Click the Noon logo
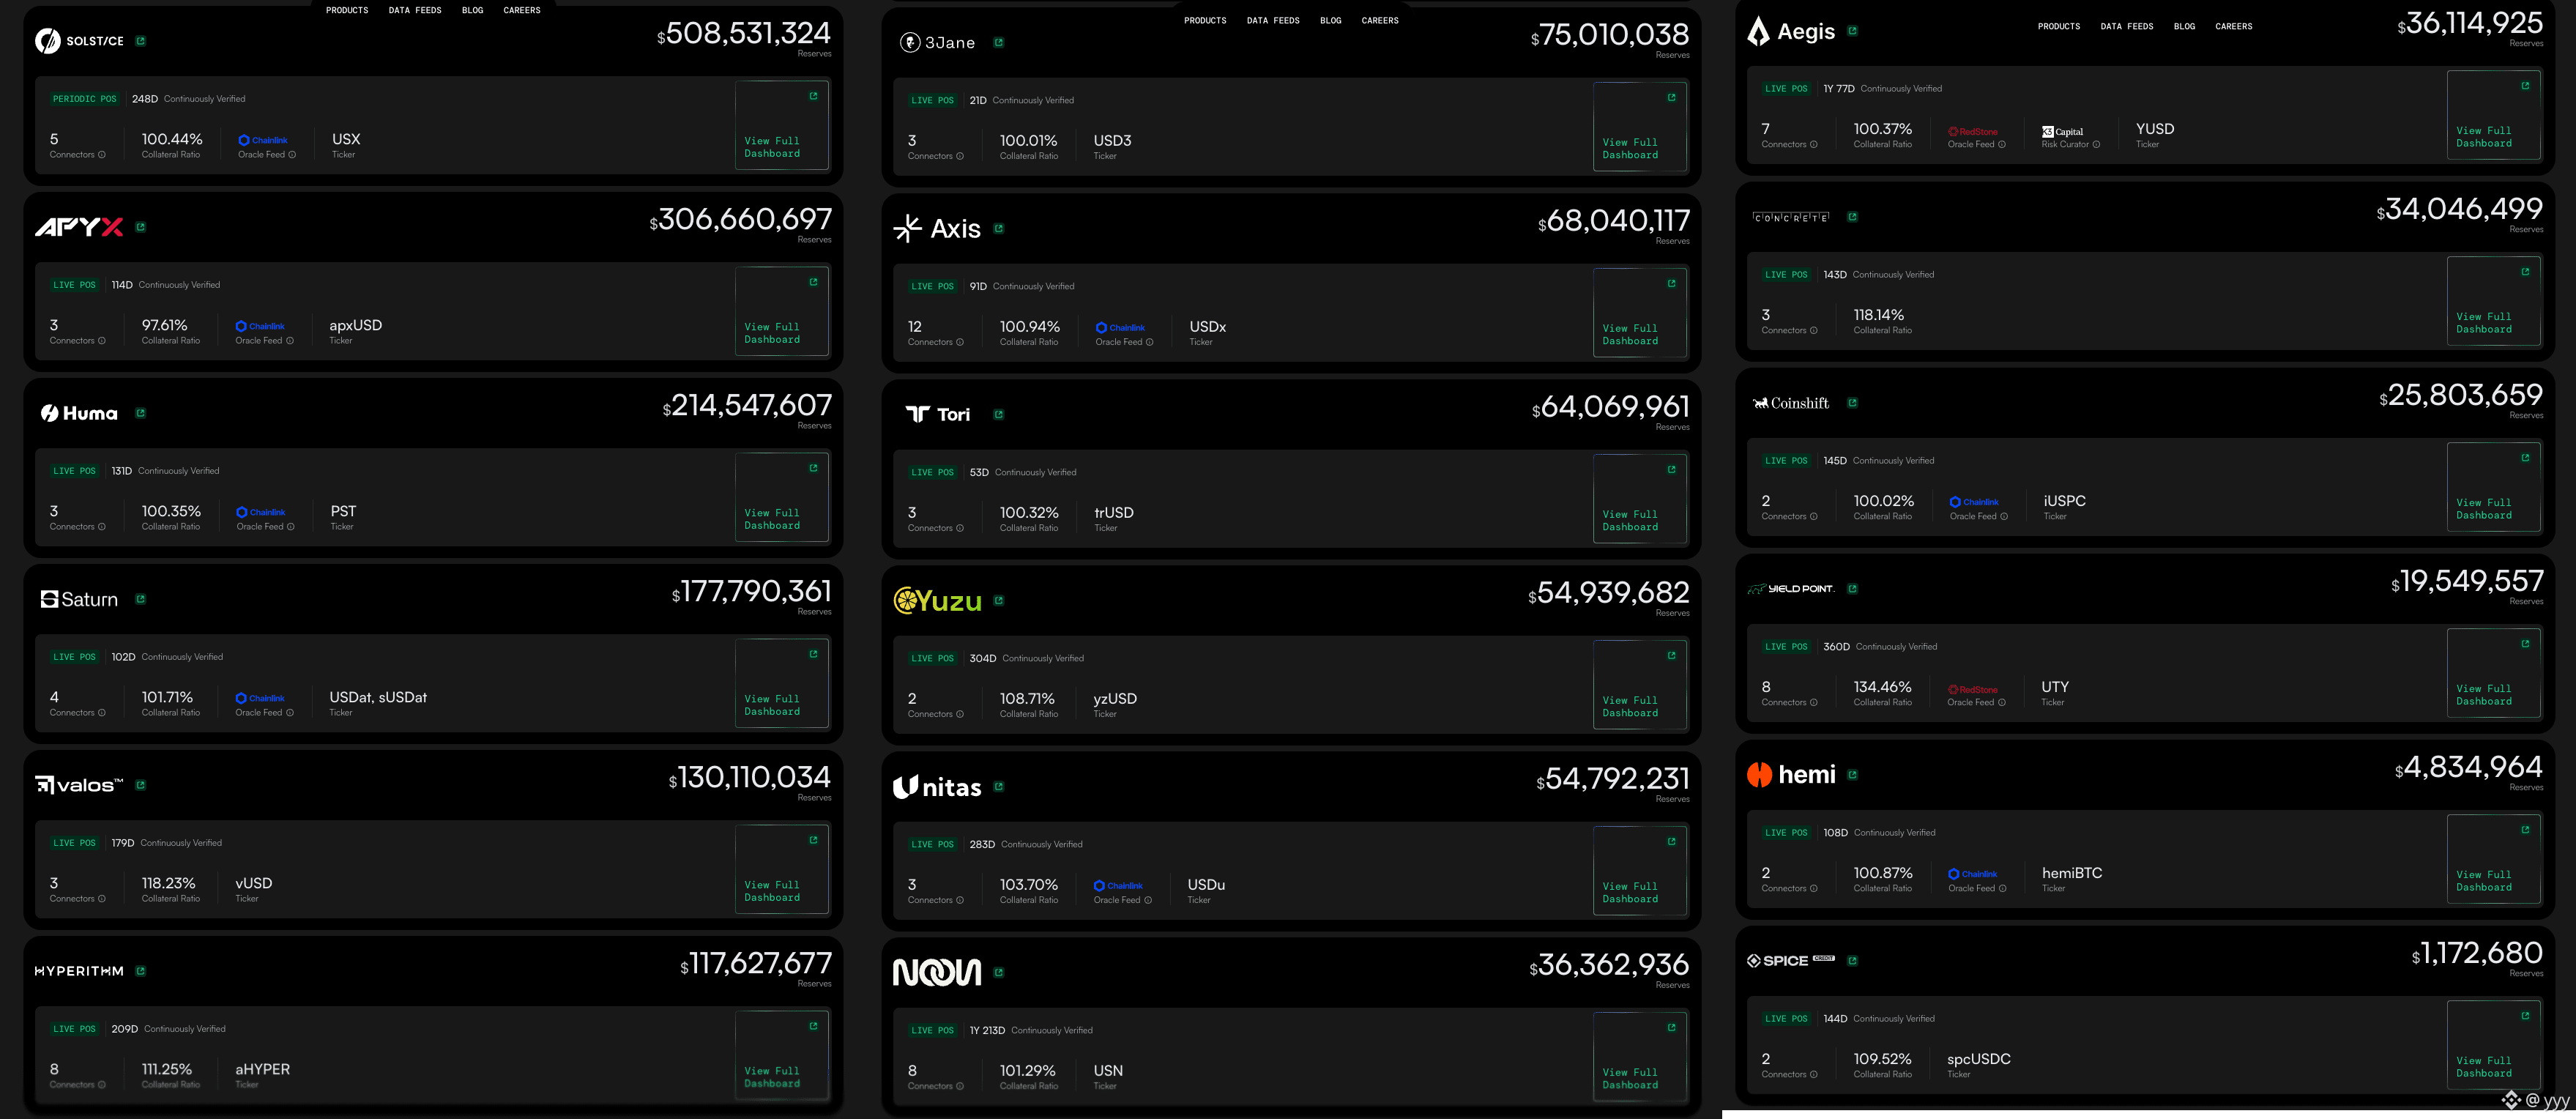The height and width of the screenshot is (1119, 2576). 937,972
